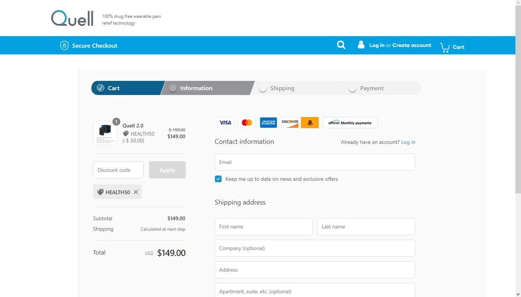This screenshot has height=297, width=521.
Task: Open search with the magnifier icon
Action: pos(341,45)
